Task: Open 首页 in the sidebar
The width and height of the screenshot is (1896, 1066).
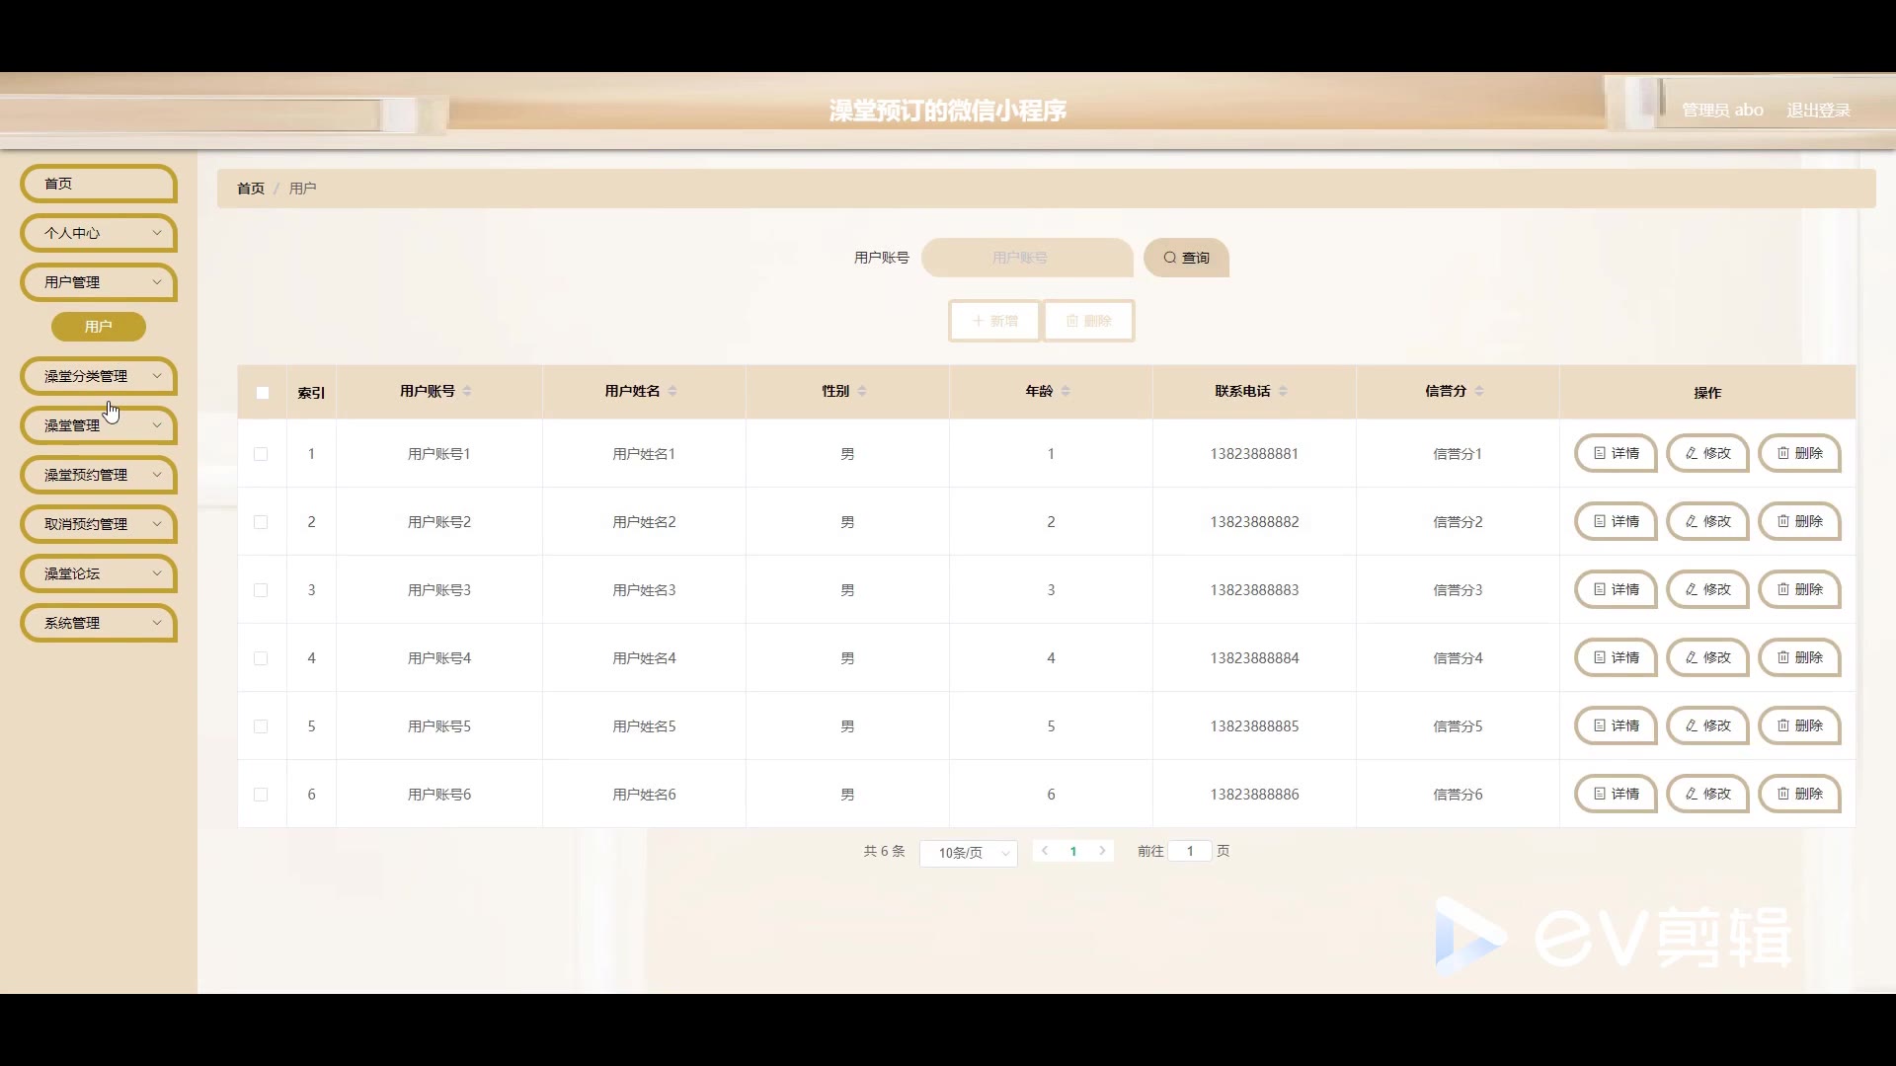Action: [x=98, y=184]
